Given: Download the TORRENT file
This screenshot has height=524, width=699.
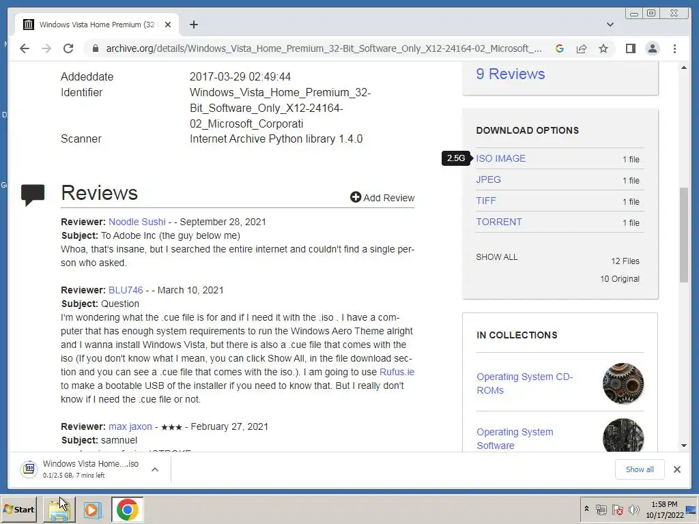Looking at the screenshot, I should pos(499,222).
